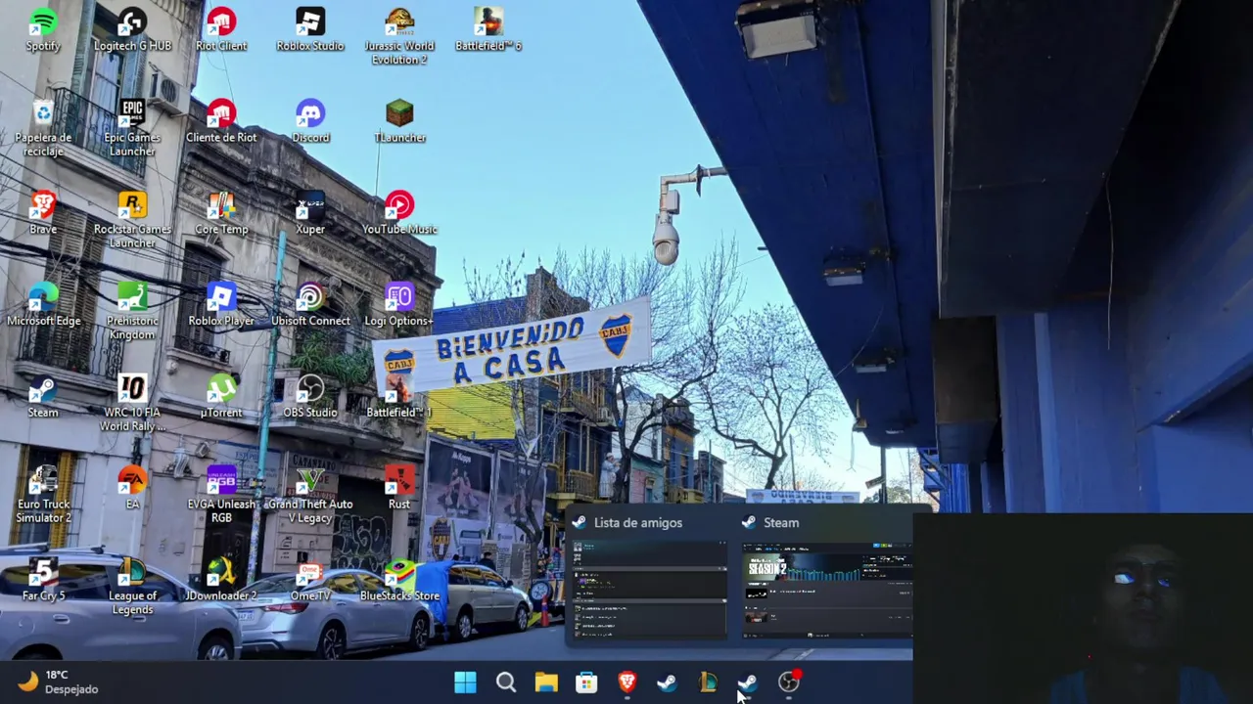1253x704 pixels.
Task: Open the Discord desktop shortcut
Action: [310, 121]
